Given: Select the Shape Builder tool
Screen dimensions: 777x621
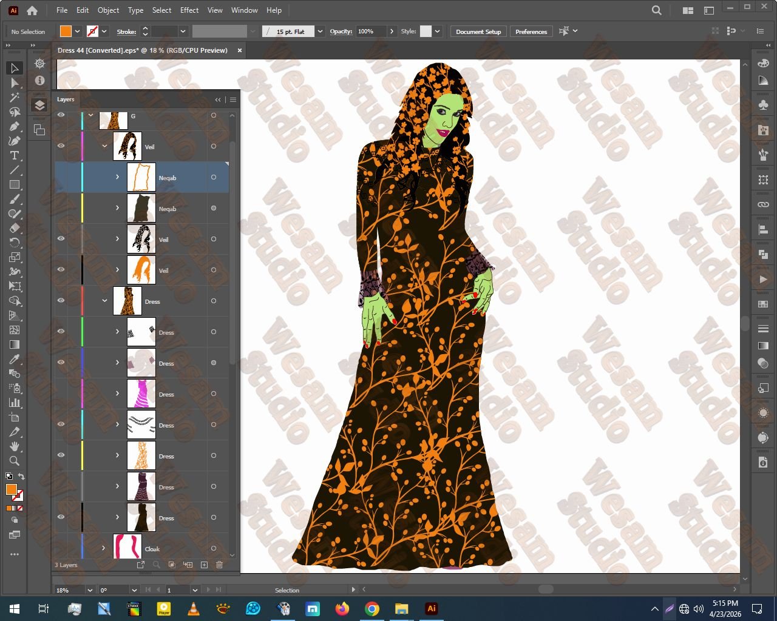Looking at the screenshot, I should (15, 301).
